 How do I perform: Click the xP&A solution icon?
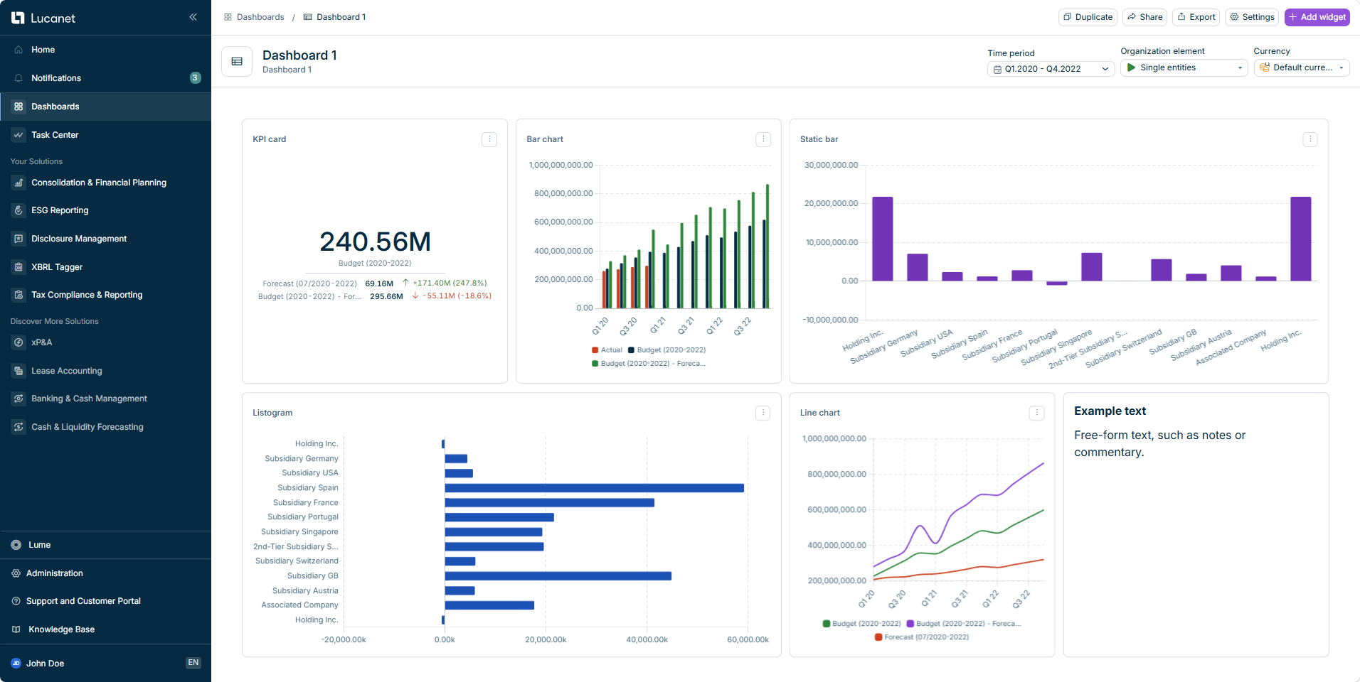coord(18,342)
